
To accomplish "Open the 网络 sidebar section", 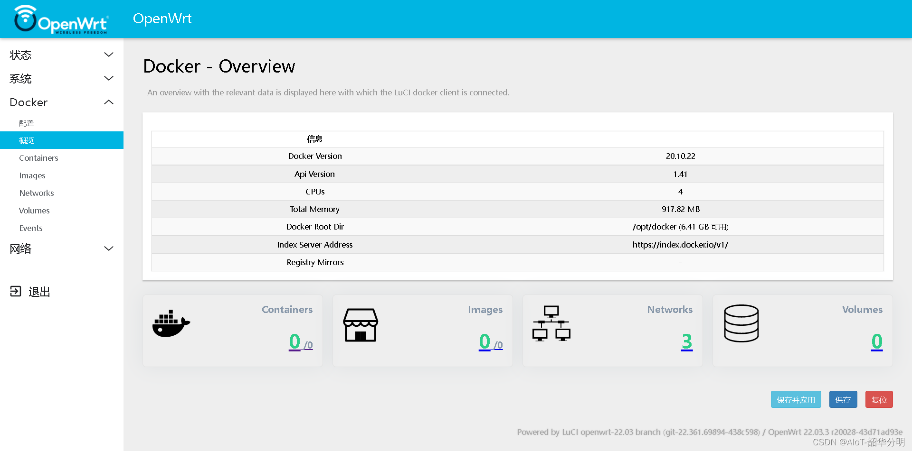I will [x=62, y=249].
